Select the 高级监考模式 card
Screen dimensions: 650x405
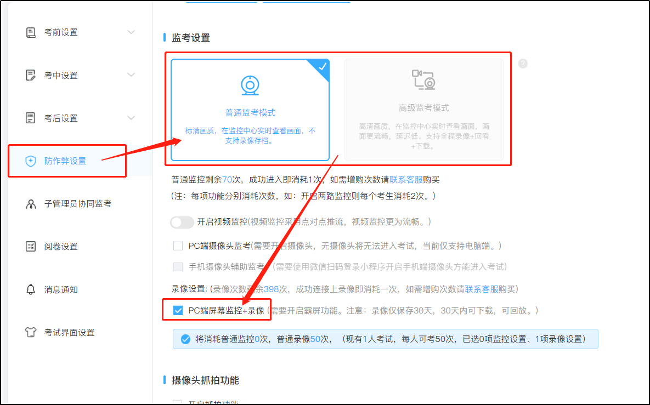coord(423,110)
